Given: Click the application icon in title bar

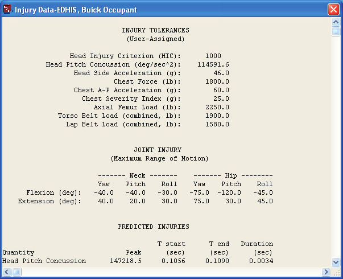Looking at the screenshot, I should (x=7, y=10).
